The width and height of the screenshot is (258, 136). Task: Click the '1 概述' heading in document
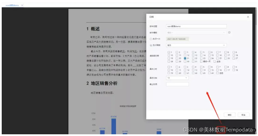pyautogui.click(x=93, y=29)
